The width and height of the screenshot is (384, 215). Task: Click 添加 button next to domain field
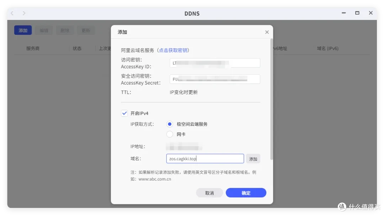coord(253,159)
